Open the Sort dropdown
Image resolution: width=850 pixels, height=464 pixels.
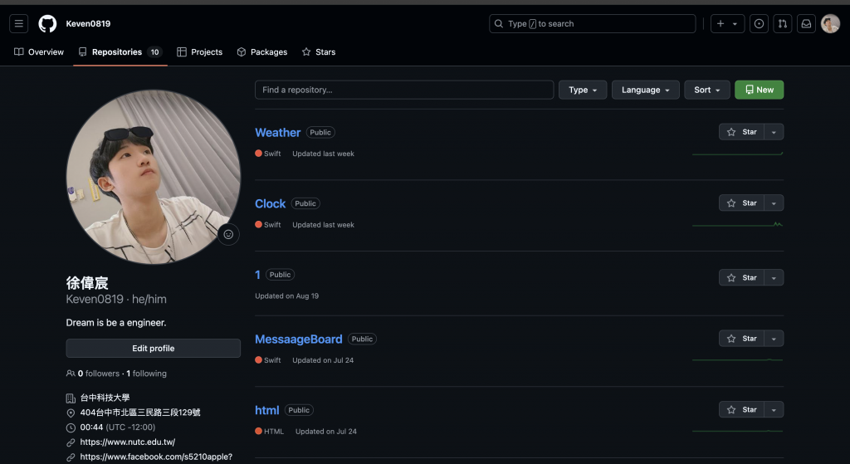[x=707, y=90]
